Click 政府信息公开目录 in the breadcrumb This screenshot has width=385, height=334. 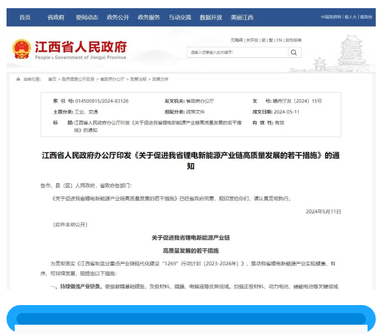(78, 79)
